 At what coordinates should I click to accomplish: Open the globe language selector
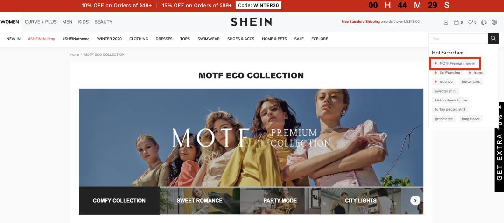[x=494, y=22]
